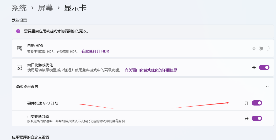276x140 pixels.
Task: Turn off the 可变刷新频率 switch
Action: [x=257, y=118]
